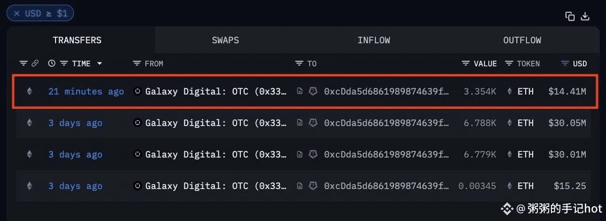Click Ethereum icon in 21 minutes ago row

click(30, 91)
